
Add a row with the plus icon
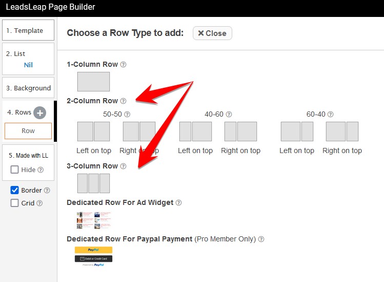coord(40,113)
